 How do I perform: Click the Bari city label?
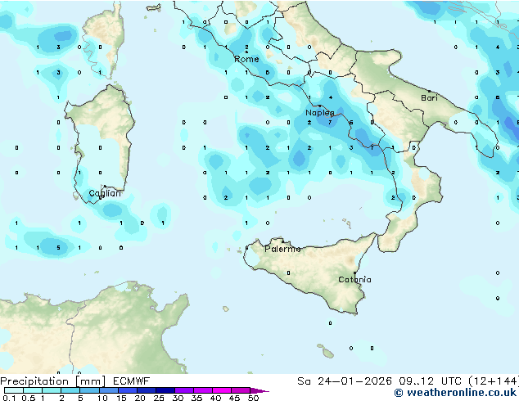(x=429, y=98)
